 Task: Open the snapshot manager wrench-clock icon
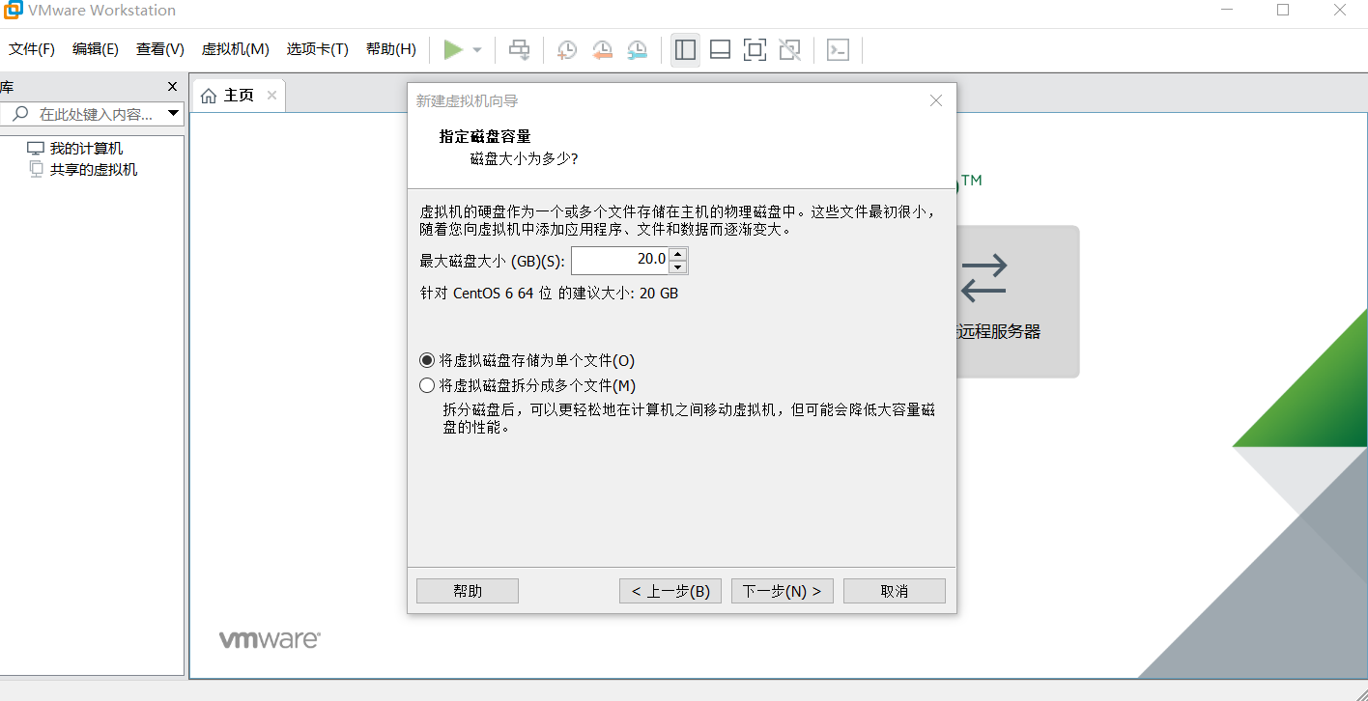pyautogui.click(x=638, y=50)
